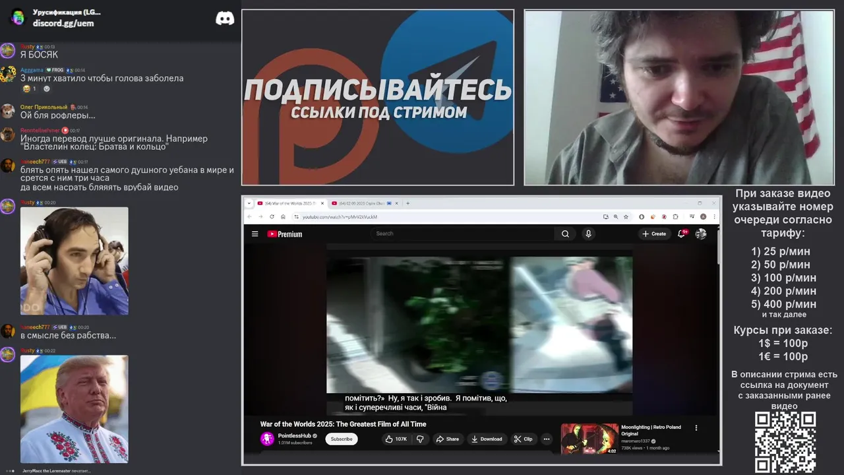Like the video with 107K button
The width and height of the screenshot is (844, 475).
pyautogui.click(x=396, y=439)
